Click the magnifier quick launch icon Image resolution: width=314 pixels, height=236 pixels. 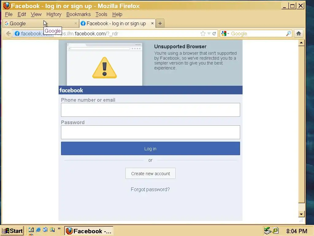[52, 230]
